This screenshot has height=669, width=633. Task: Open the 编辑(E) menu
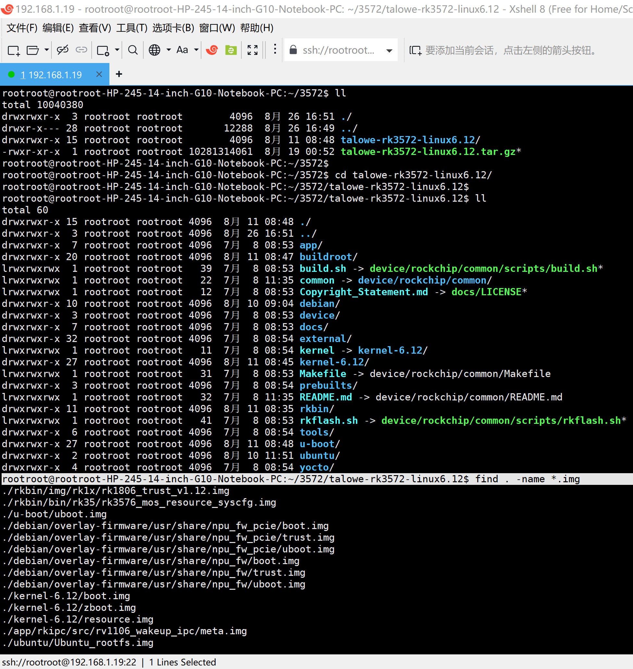[x=58, y=28]
